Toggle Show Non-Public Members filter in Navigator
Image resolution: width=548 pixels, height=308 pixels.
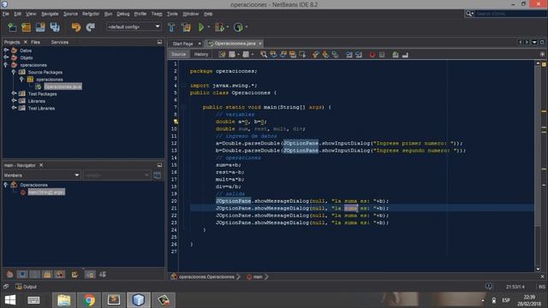tap(47, 275)
